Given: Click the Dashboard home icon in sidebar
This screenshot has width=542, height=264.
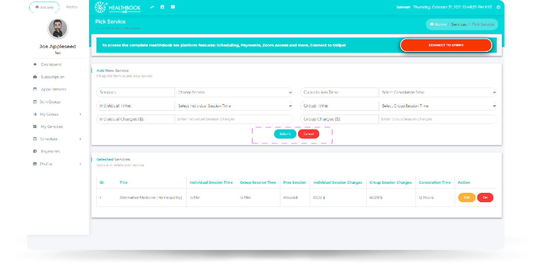Looking at the screenshot, I should pyautogui.click(x=35, y=64).
